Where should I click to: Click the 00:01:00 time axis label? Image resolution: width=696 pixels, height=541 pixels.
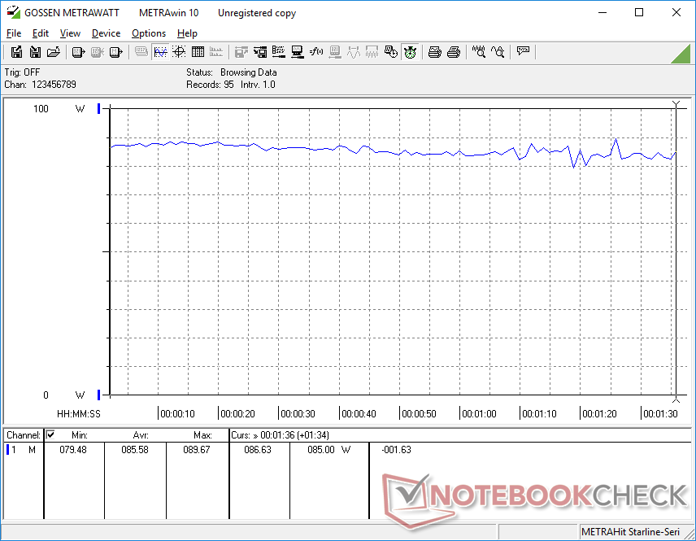pos(479,414)
